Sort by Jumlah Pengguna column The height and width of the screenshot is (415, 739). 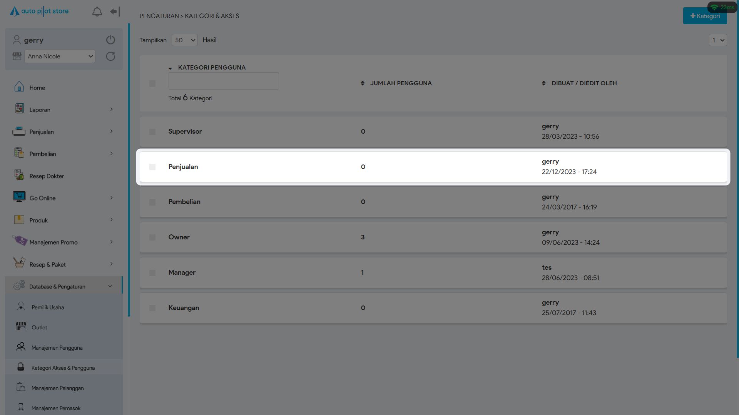pyautogui.click(x=401, y=83)
